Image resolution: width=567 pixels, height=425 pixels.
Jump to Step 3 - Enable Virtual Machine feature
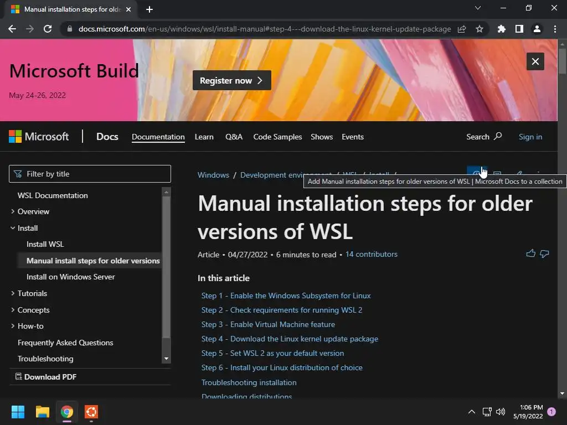(268, 324)
